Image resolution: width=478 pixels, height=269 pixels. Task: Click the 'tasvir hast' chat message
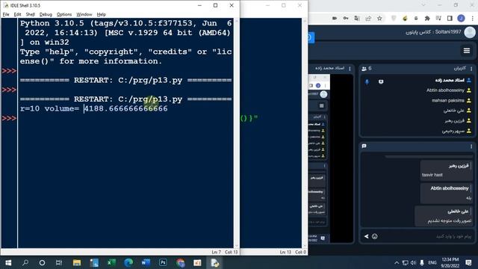coord(432,175)
